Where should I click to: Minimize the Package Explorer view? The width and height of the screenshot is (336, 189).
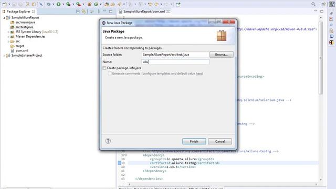(105, 10)
